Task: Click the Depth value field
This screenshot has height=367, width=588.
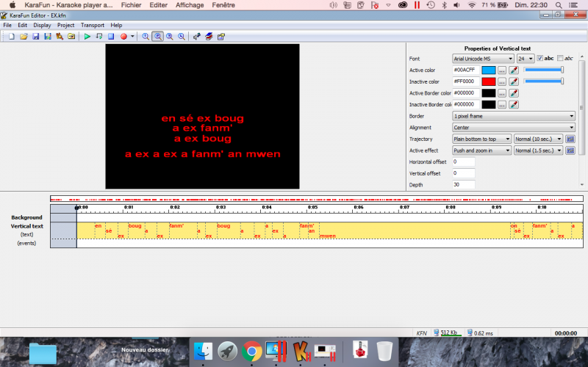Action: point(464,185)
